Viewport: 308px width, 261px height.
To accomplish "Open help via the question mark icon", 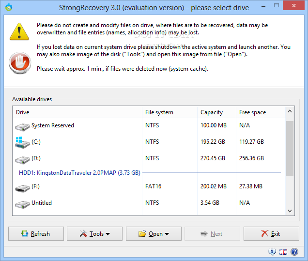I will tap(294, 252).
